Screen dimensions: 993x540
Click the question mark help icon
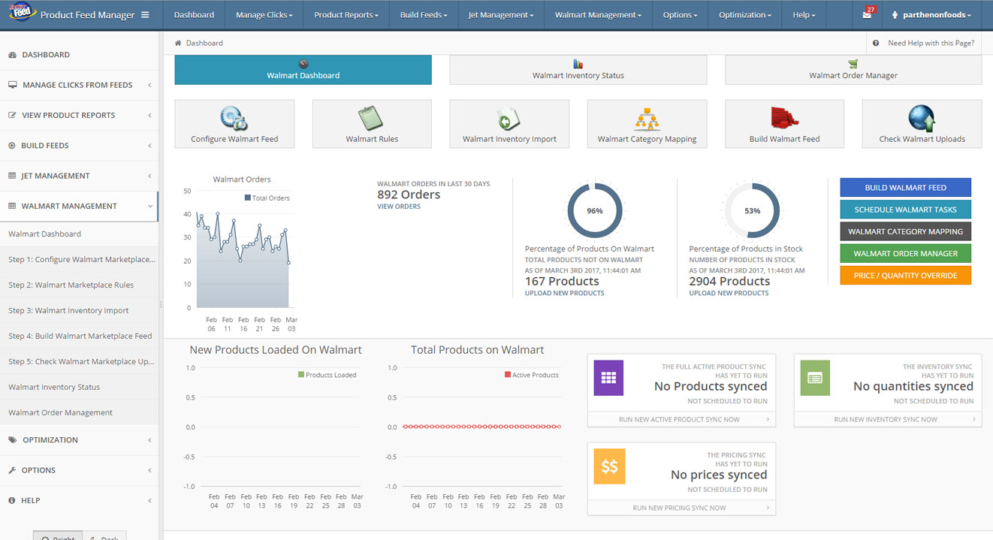click(876, 44)
